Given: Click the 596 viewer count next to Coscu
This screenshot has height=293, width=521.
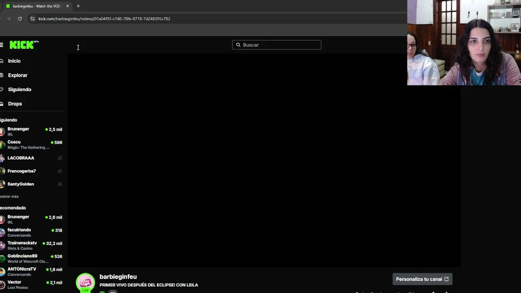Looking at the screenshot, I should (x=58, y=142).
